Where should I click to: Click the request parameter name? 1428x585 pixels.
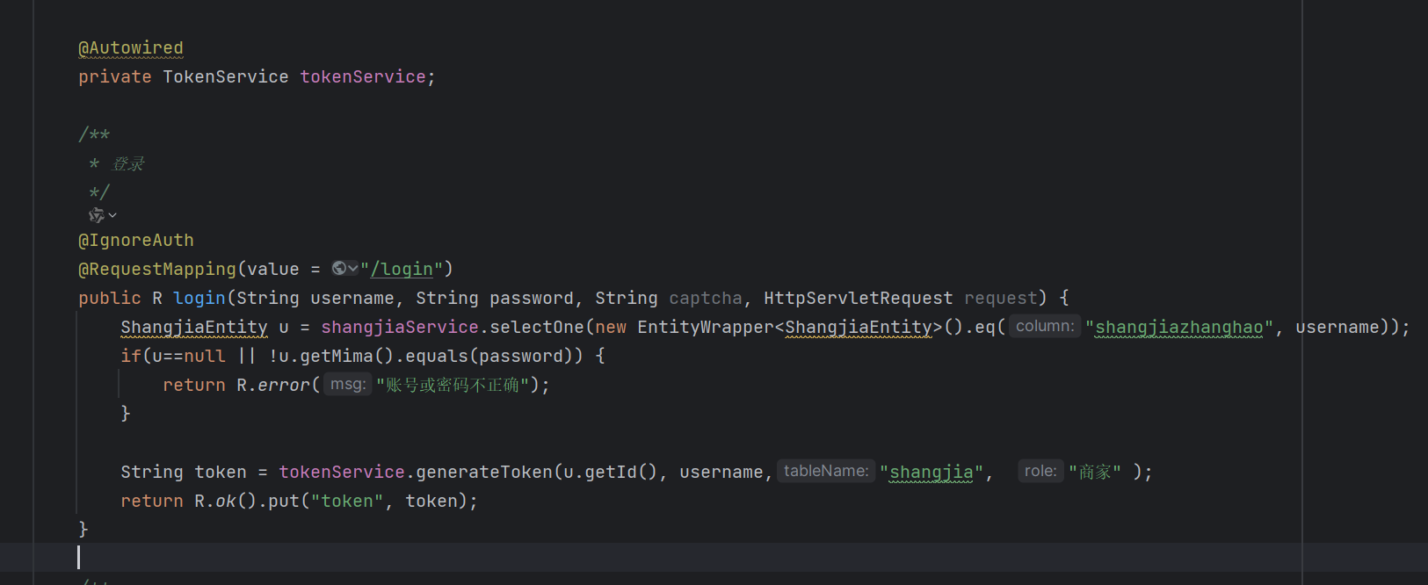pyautogui.click(x=1001, y=298)
